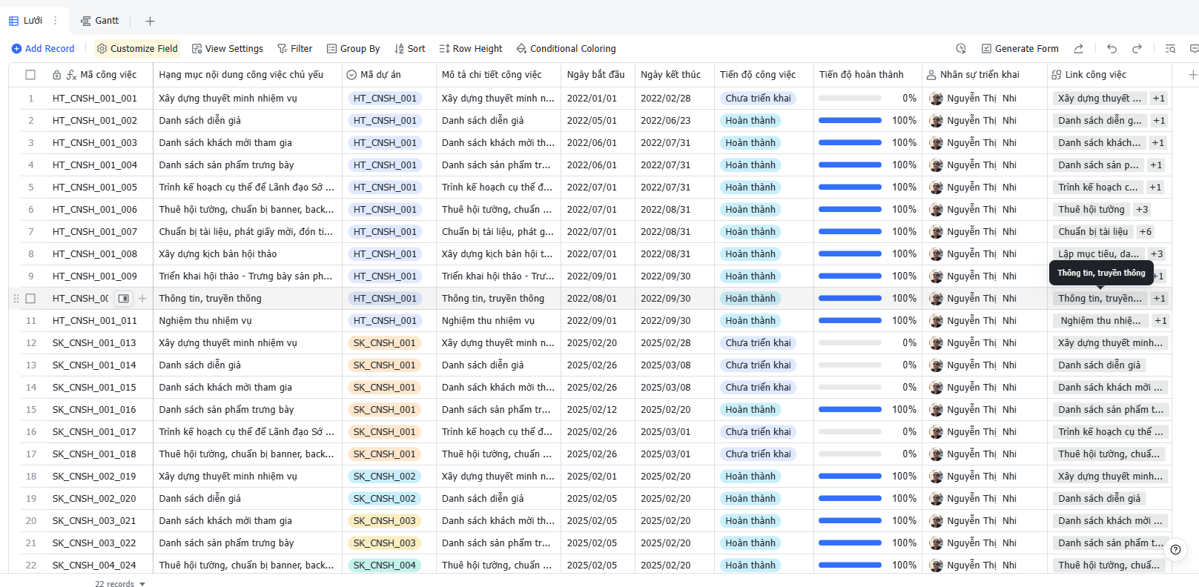Click Hạng mục nội dung công việc column header

(x=248, y=75)
